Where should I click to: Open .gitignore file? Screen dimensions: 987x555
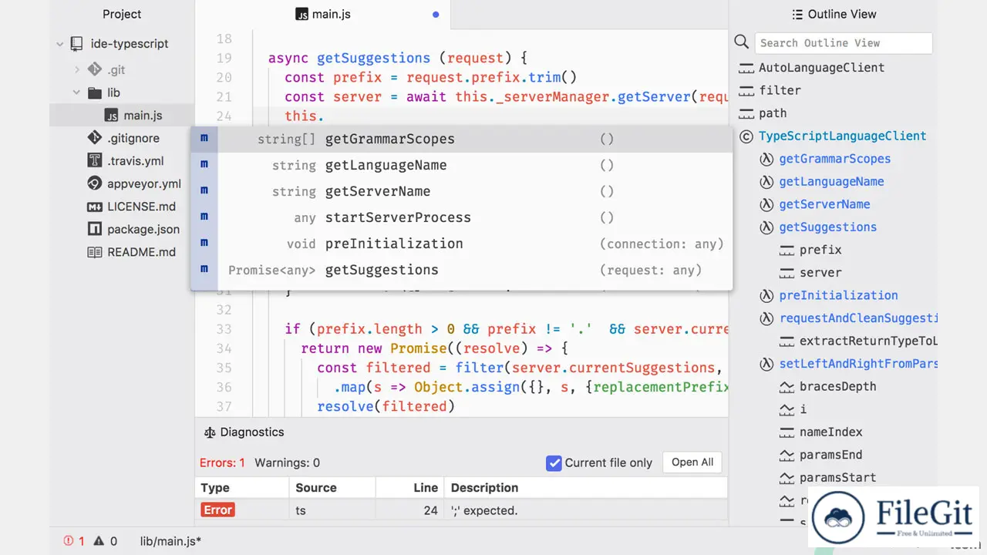point(133,138)
